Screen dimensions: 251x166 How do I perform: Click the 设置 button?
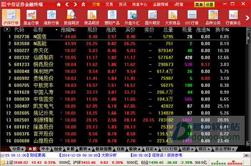click(210, 5)
